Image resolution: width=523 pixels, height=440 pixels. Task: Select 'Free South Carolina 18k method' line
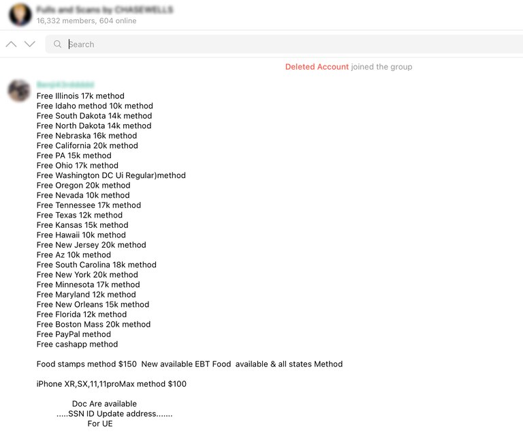(x=97, y=265)
